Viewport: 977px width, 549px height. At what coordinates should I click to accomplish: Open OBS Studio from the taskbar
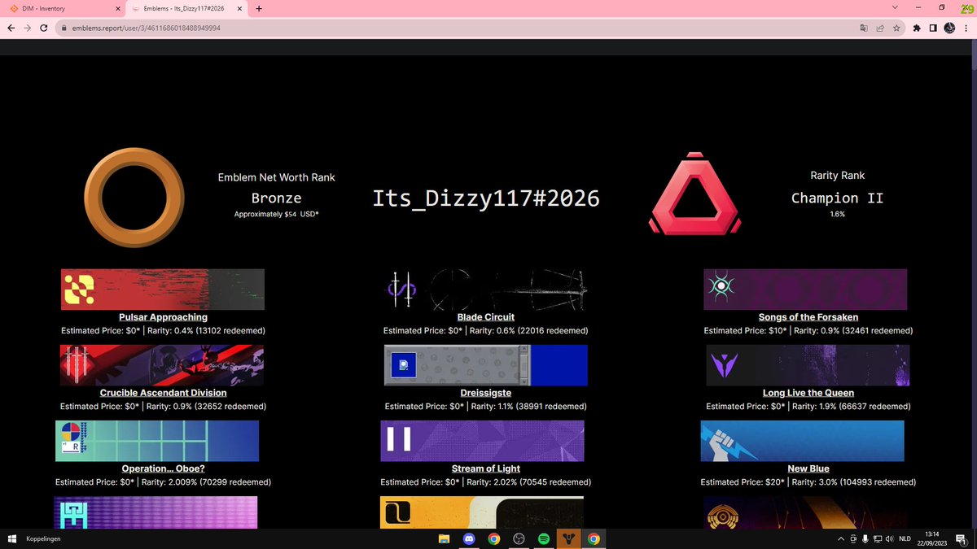click(x=519, y=538)
